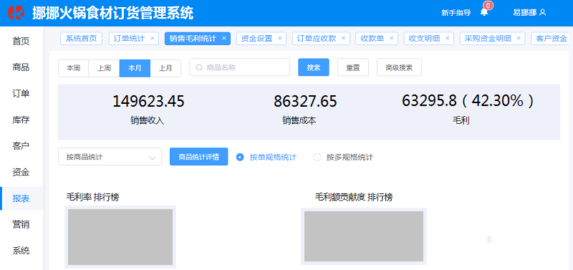
Task: Open the 高级搜索 advanced search panel
Action: [x=399, y=67]
